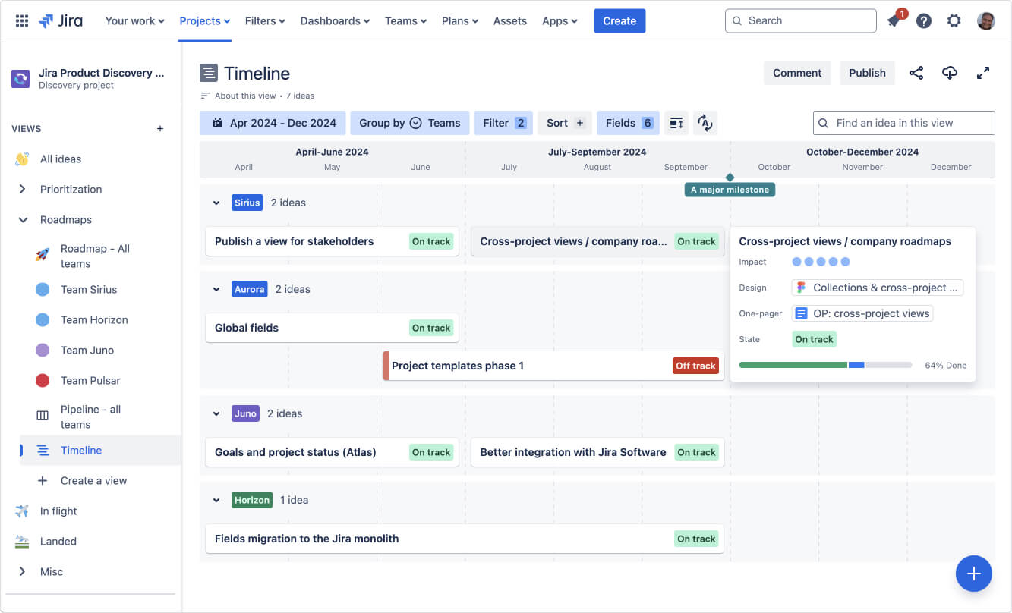The width and height of the screenshot is (1012, 613).
Task: Open the Jira app switcher grid icon
Action: pos(20,20)
